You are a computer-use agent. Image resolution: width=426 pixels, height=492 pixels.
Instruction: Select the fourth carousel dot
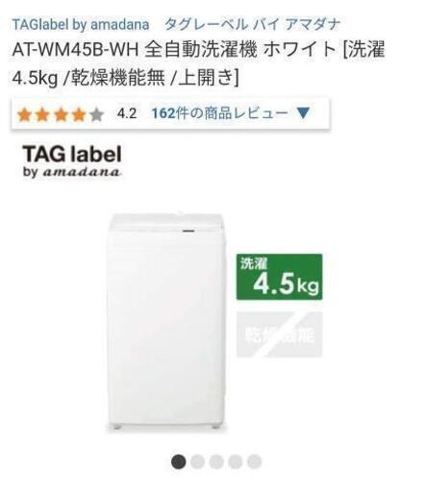point(236,462)
